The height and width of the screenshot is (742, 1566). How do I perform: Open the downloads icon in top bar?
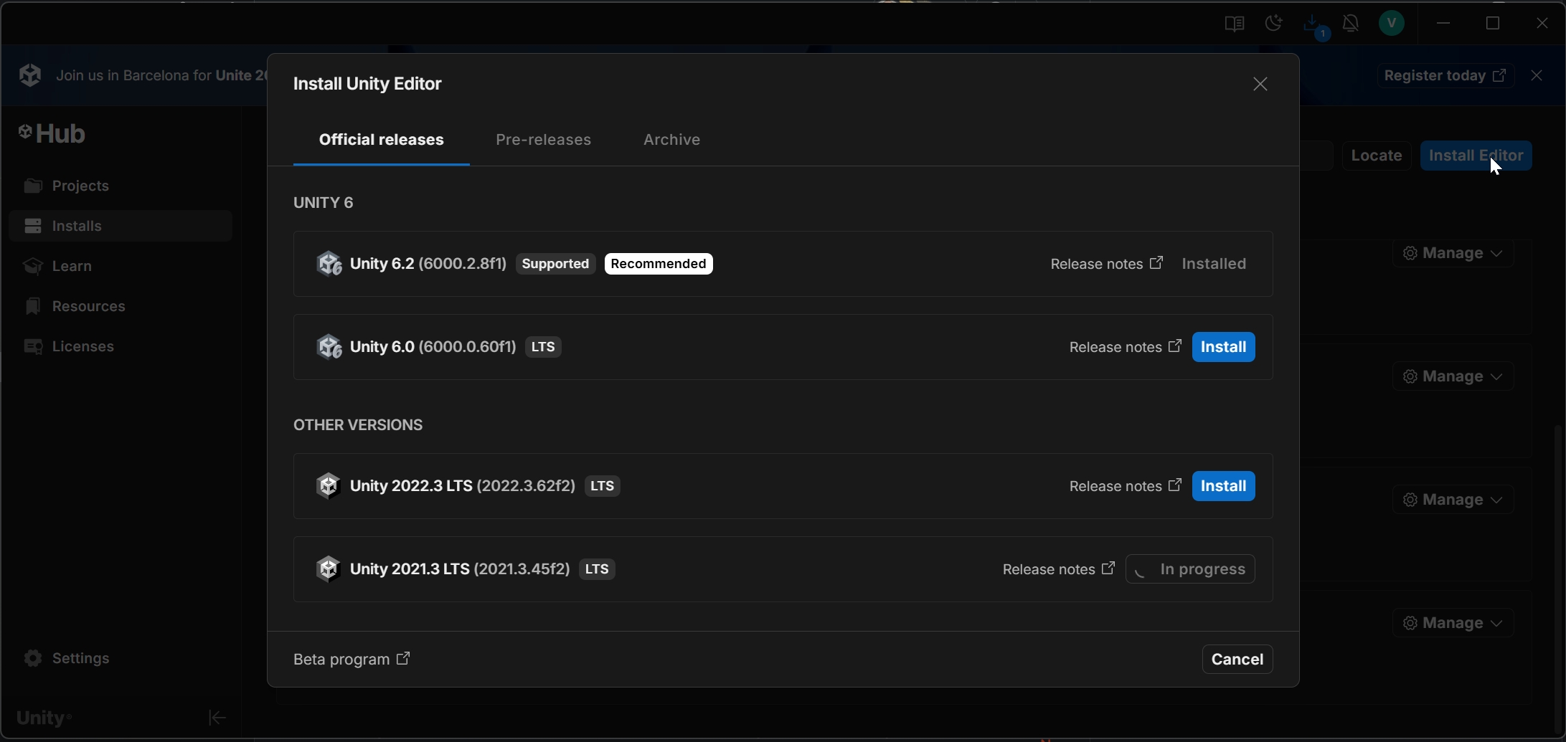[x=1312, y=24]
